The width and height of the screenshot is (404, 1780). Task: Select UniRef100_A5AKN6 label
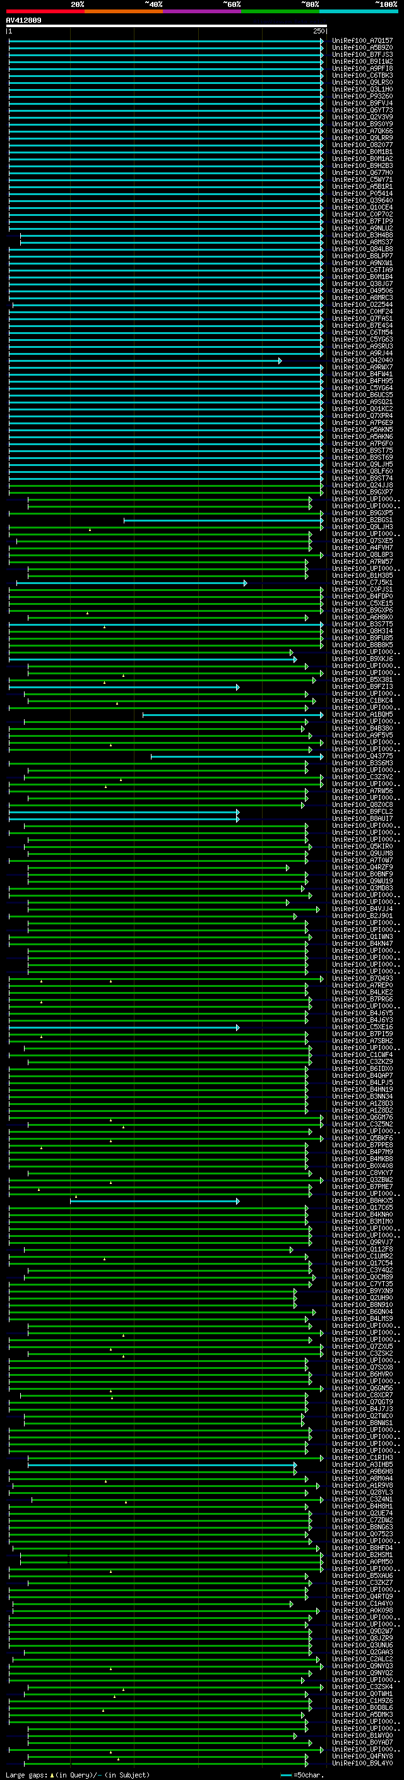click(x=362, y=437)
